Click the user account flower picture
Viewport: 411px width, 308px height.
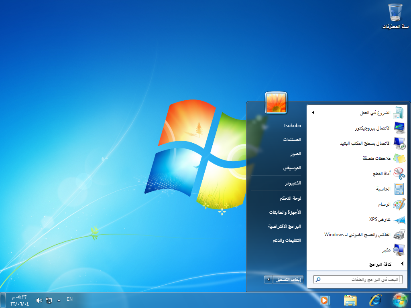pyautogui.click(x=276, y=103)
